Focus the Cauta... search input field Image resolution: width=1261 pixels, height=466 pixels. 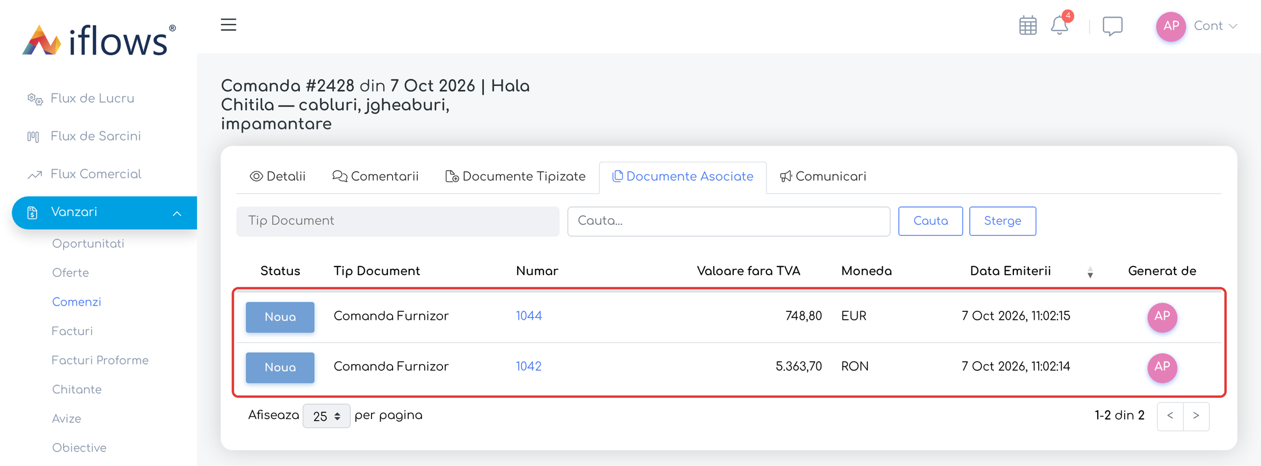pos(729,221)
